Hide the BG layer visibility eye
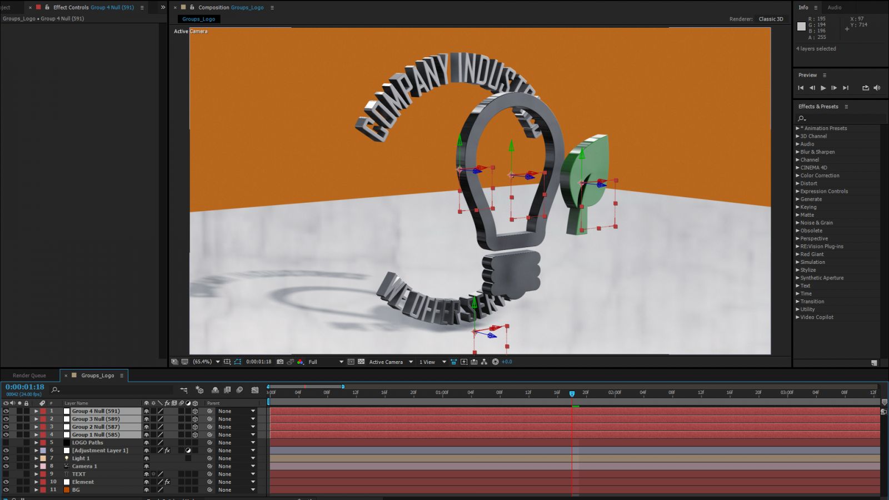889x500 pixels. (7, 489)
